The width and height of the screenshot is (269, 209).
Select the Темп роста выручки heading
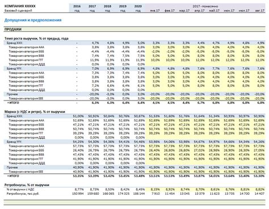point(36,39)
